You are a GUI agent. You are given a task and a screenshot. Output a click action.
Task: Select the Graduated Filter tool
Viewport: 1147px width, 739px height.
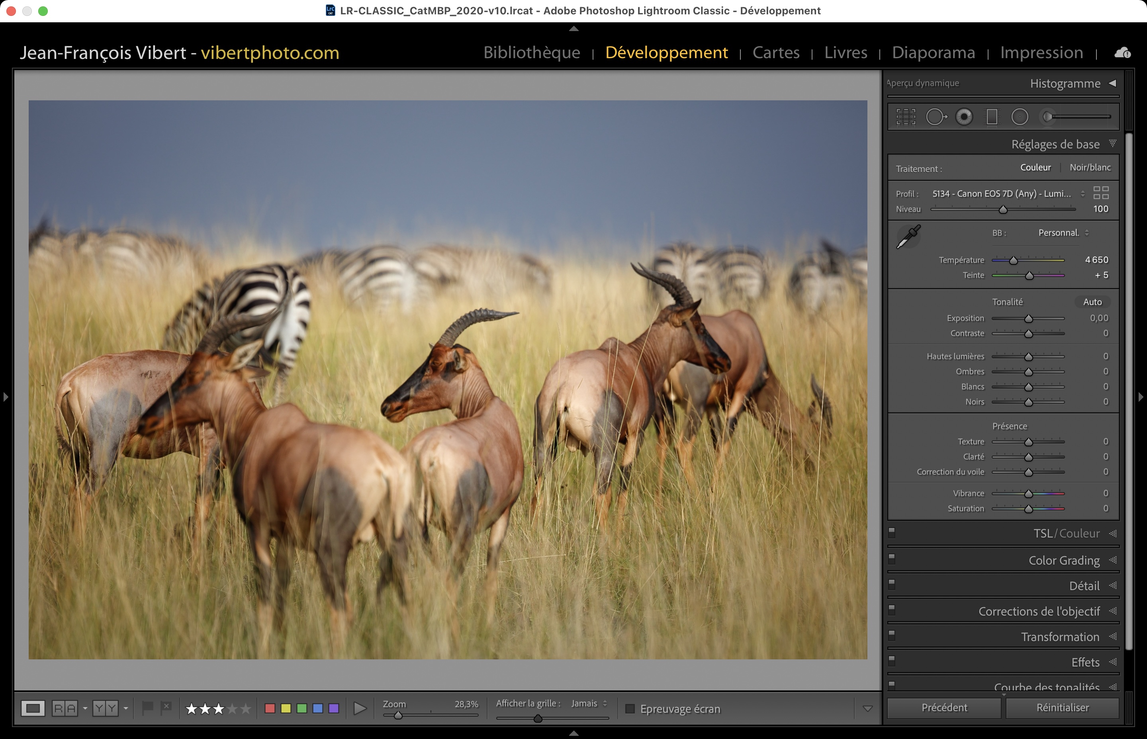point(992,117)
